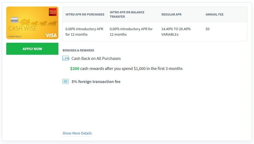Click the foreign transaction fee icon
This screenshot has width=254, height=144.
(x=65, y=81)
